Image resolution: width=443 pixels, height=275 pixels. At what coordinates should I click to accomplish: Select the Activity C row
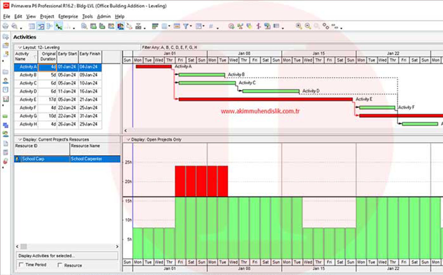coord(58,83)
